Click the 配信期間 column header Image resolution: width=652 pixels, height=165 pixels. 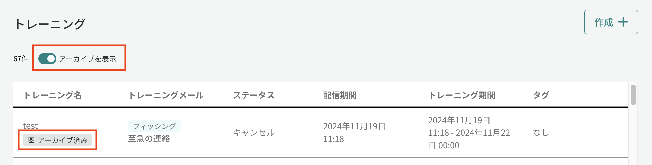coord(340,95)
